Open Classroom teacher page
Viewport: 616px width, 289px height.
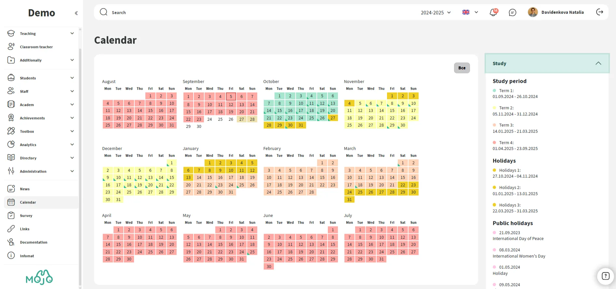(x=36, y=47)
